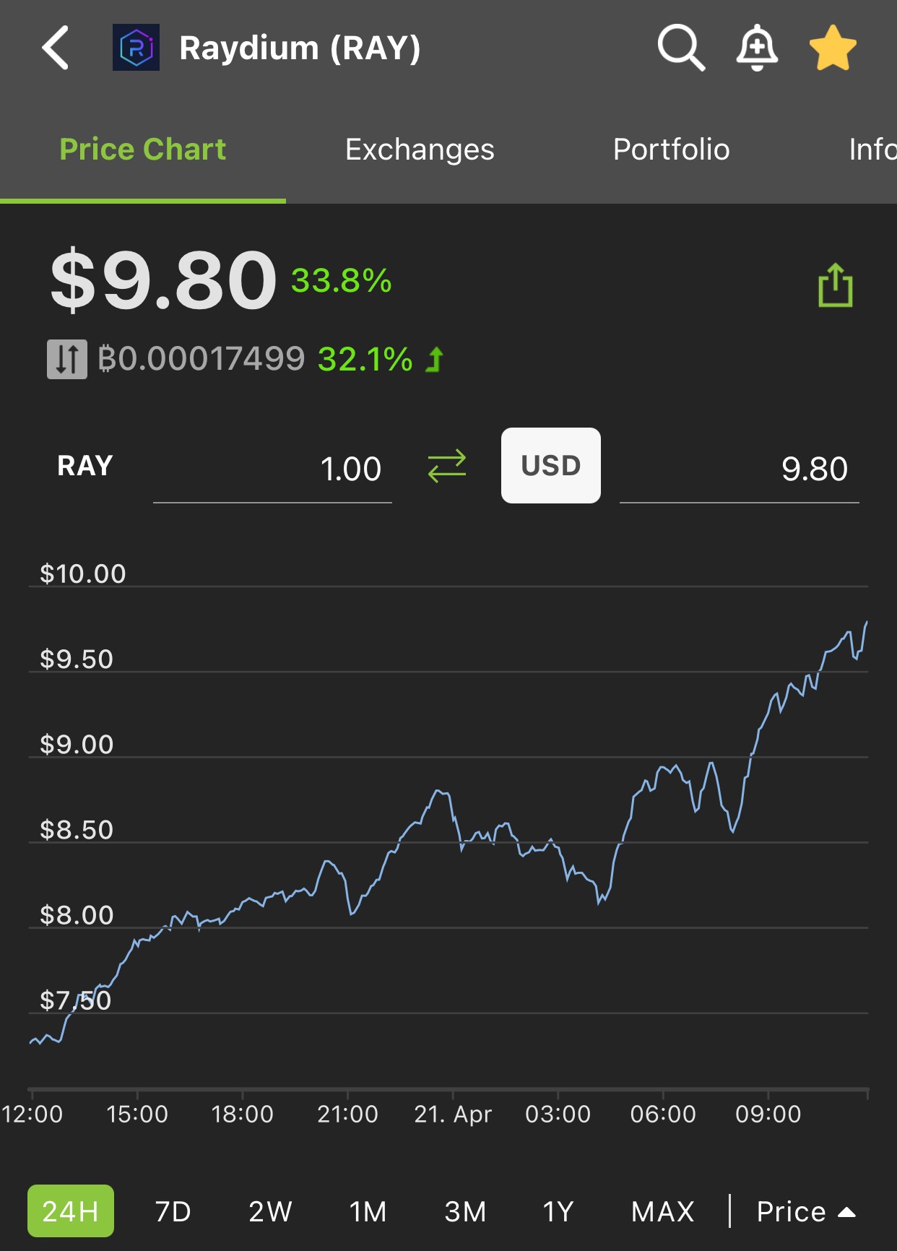
Task: Go back using the left arrow
Action: 56,48
